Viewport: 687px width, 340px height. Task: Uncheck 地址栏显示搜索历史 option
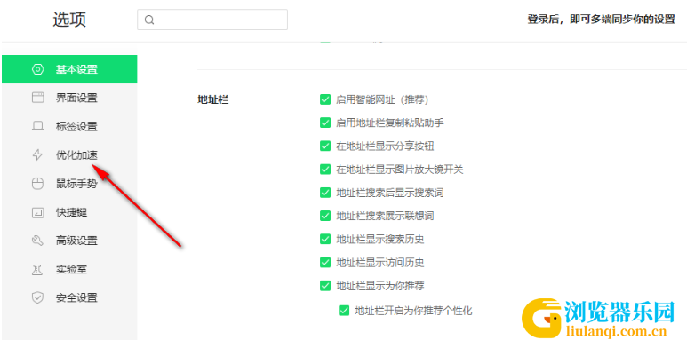[325, 239]
